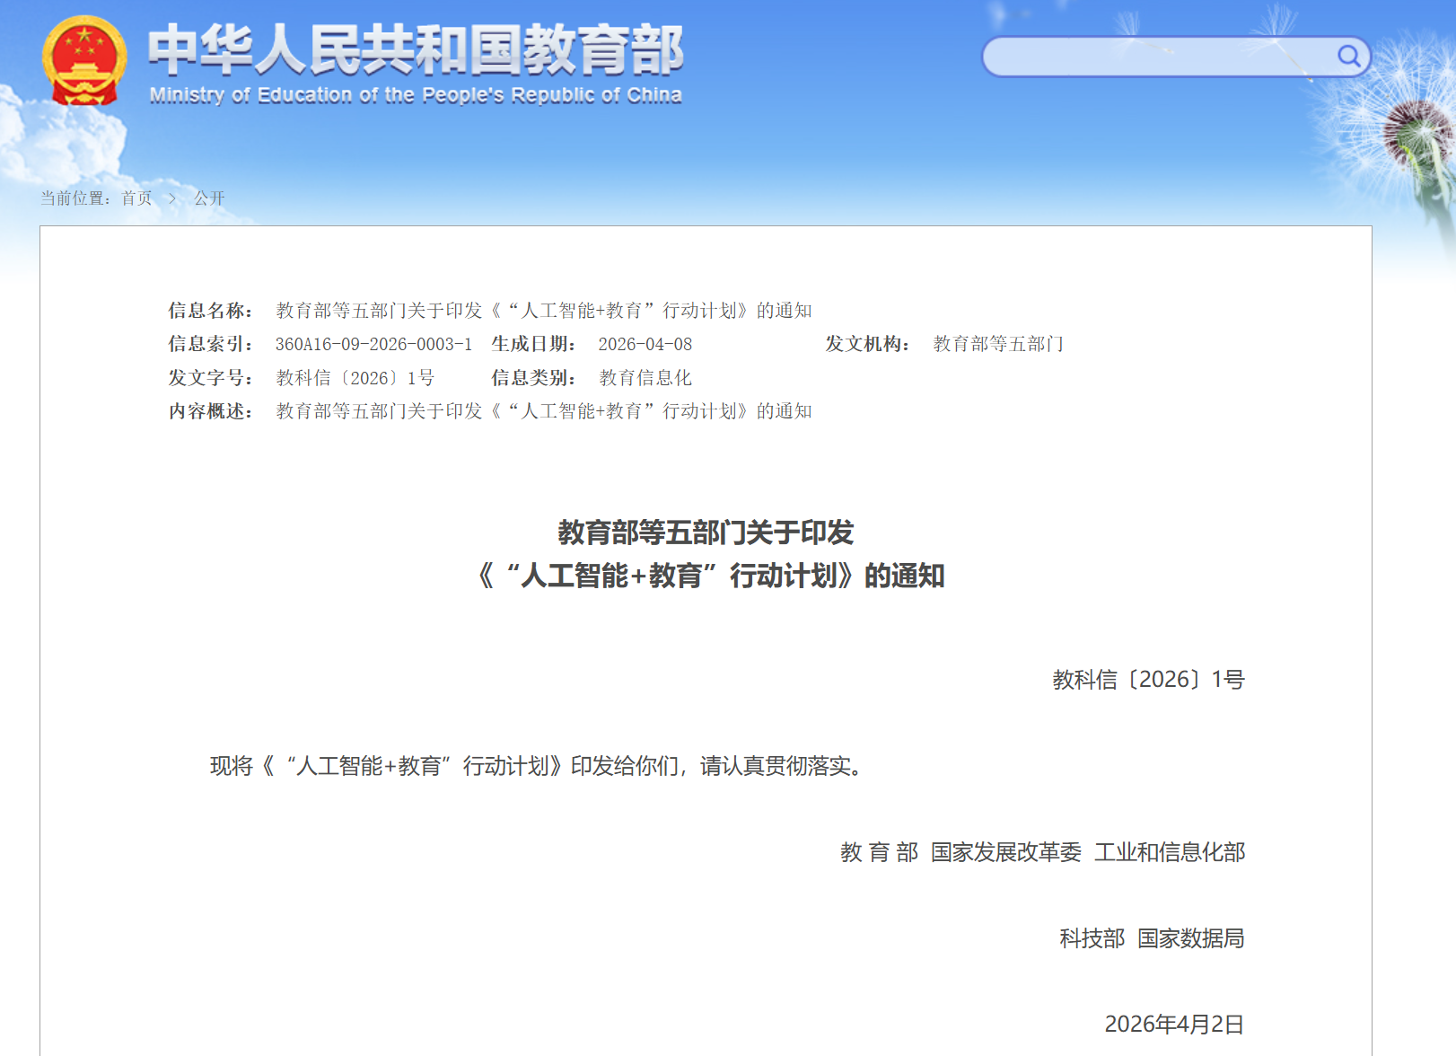Select index number 360A16-09-2026-0003-1

(x=373, y=344)
